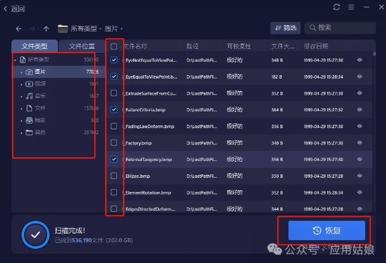Expand the 图片 tree node arrow

tap(22, 72)
